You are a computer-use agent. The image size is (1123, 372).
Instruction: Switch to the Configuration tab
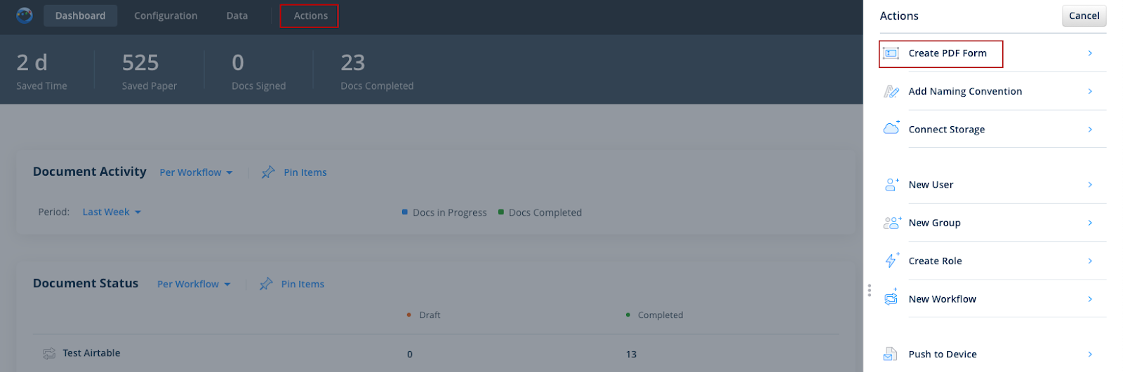click(x=166, y=15)
